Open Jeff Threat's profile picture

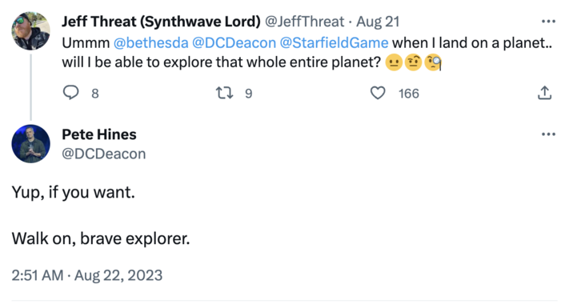[x=30, y=30]
